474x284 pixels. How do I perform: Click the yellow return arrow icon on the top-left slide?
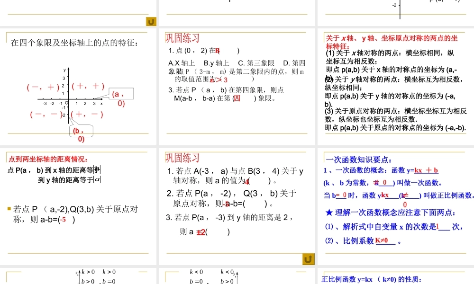point(151,21)
